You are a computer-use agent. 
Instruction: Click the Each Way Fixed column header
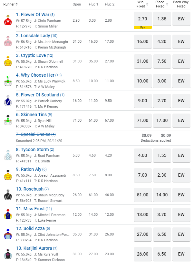click(181, 4)
